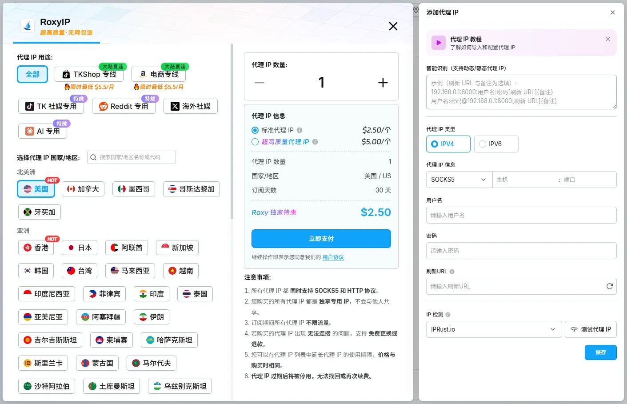Select 加拿大 country chip
This screenshot has height=404, width=627.
[x=83, y=189]
